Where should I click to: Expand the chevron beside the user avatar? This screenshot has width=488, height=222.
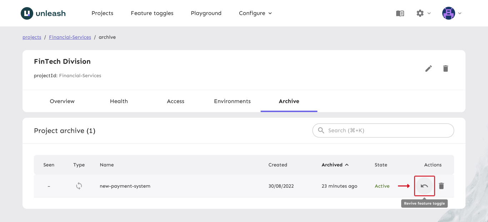(460, 13)
